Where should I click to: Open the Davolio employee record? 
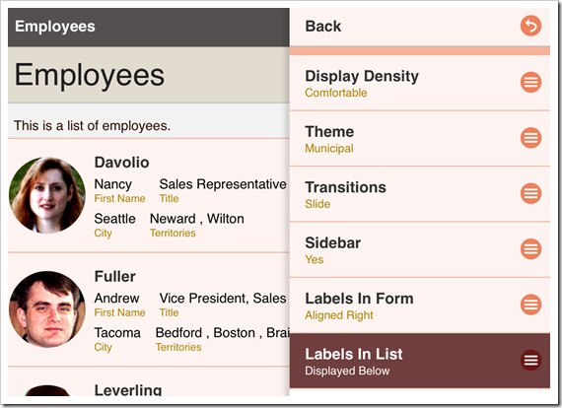tap(149, 195)
